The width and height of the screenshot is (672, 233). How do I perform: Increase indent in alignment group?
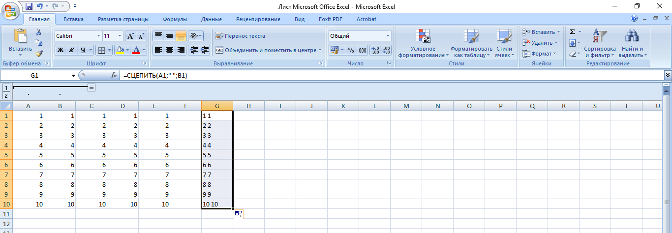[x=205, y=50]
